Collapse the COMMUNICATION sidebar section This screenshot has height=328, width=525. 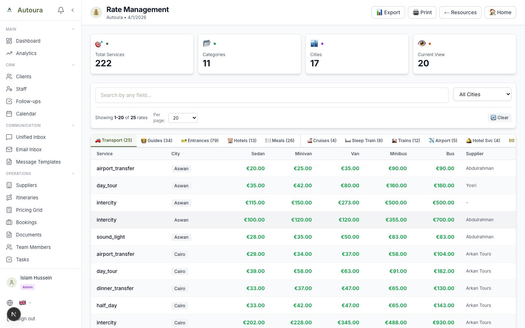(x=73, y=125)
